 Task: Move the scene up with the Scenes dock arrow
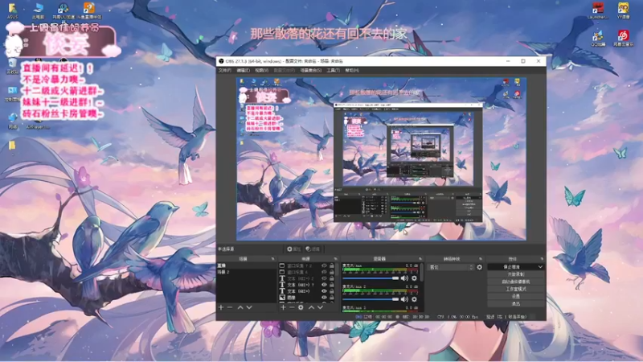pos(240,307)
